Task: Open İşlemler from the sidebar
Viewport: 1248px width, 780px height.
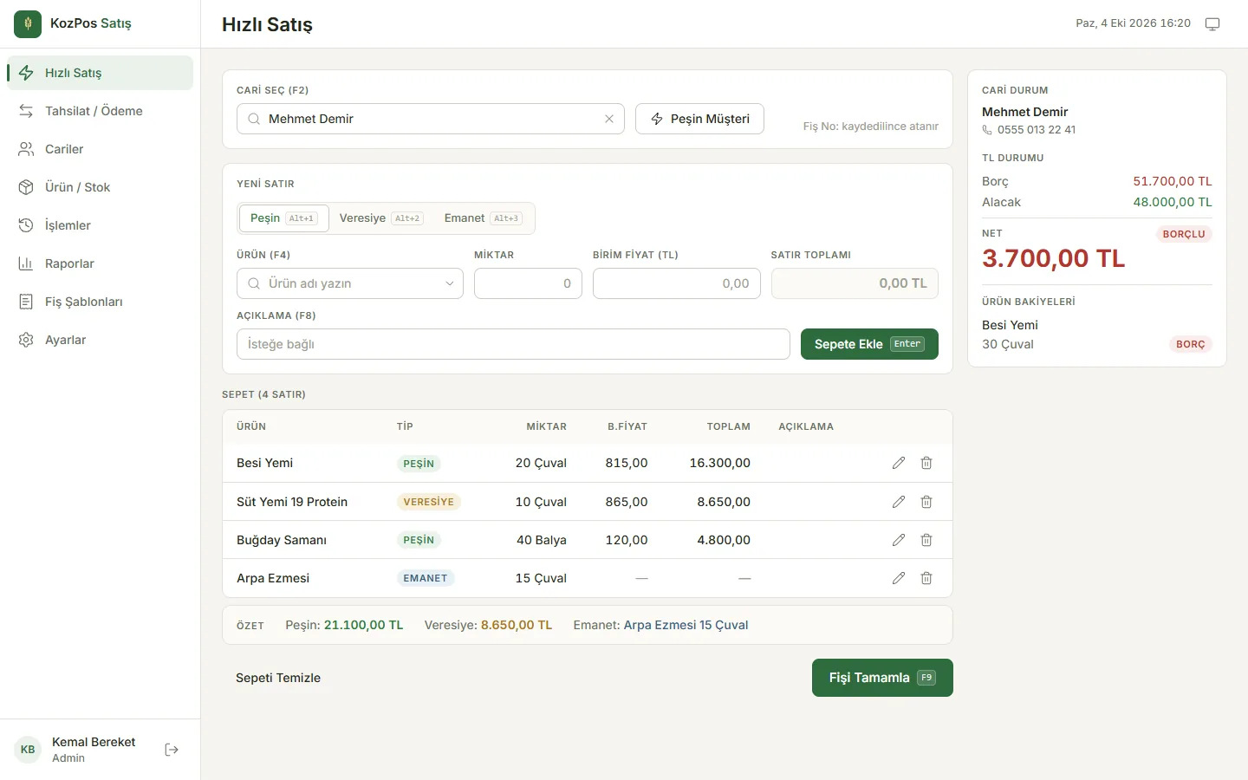Action: pos(100,225)
